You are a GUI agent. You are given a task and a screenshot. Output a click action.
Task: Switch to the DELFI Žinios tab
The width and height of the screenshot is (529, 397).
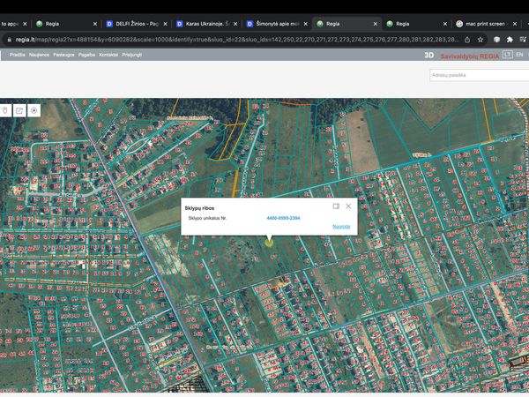[x=135, y=24]
